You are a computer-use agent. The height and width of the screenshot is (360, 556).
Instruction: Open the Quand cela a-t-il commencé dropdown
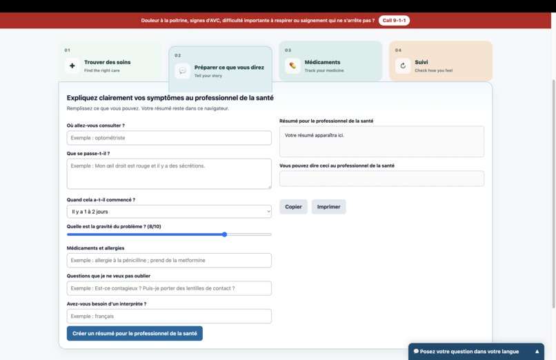click(x=169, y=212)
